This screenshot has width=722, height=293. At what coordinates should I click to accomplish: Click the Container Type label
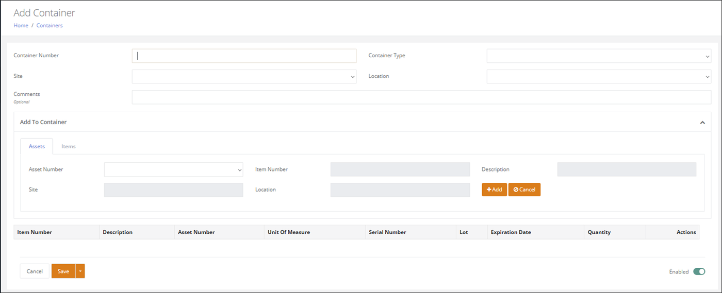(387, 55)
